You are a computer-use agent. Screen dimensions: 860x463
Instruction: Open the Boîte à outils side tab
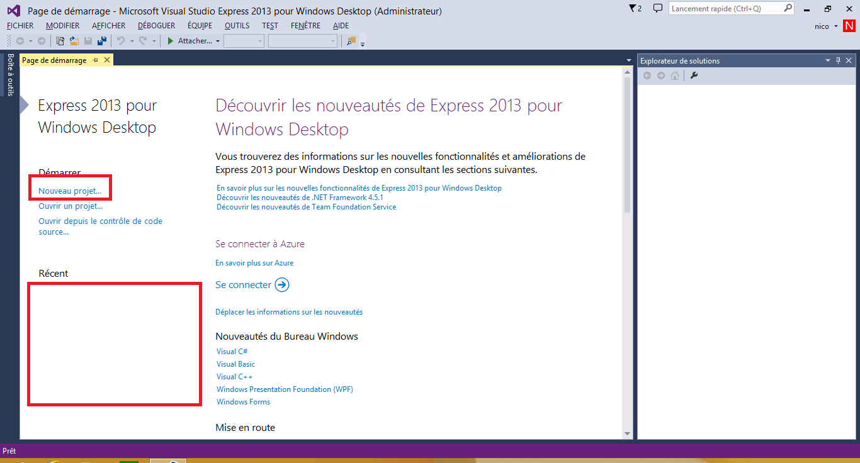coord(10,75)
